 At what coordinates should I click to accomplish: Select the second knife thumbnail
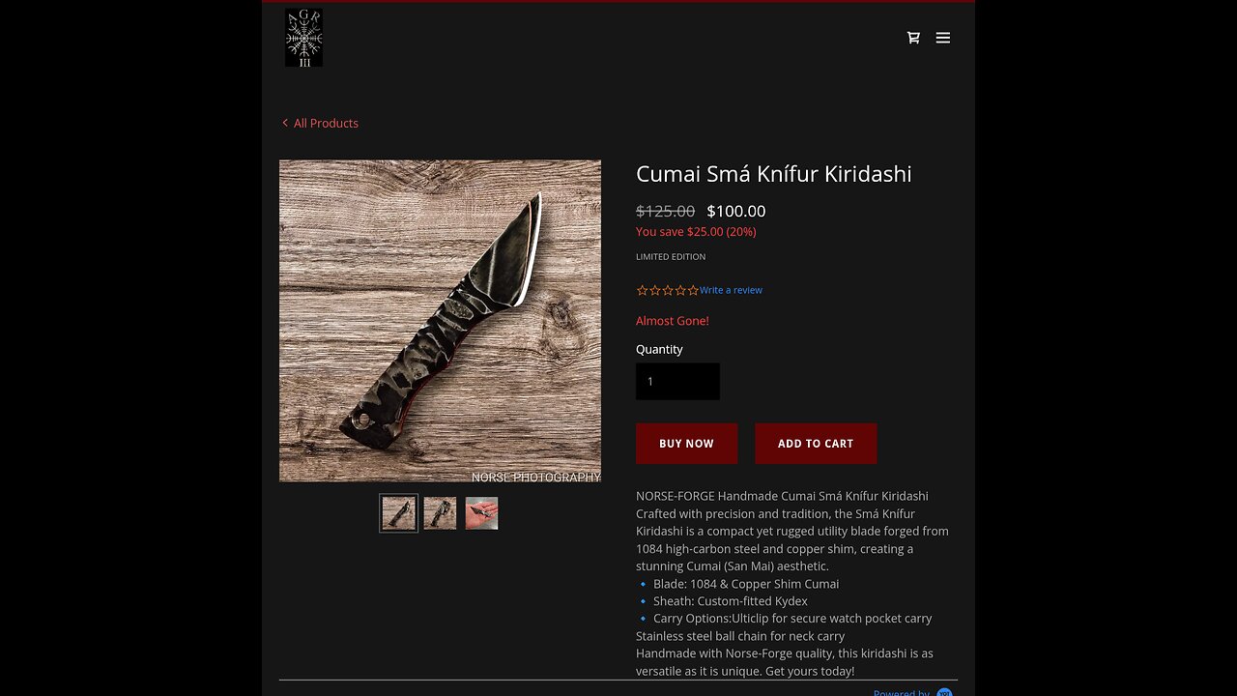440,513
